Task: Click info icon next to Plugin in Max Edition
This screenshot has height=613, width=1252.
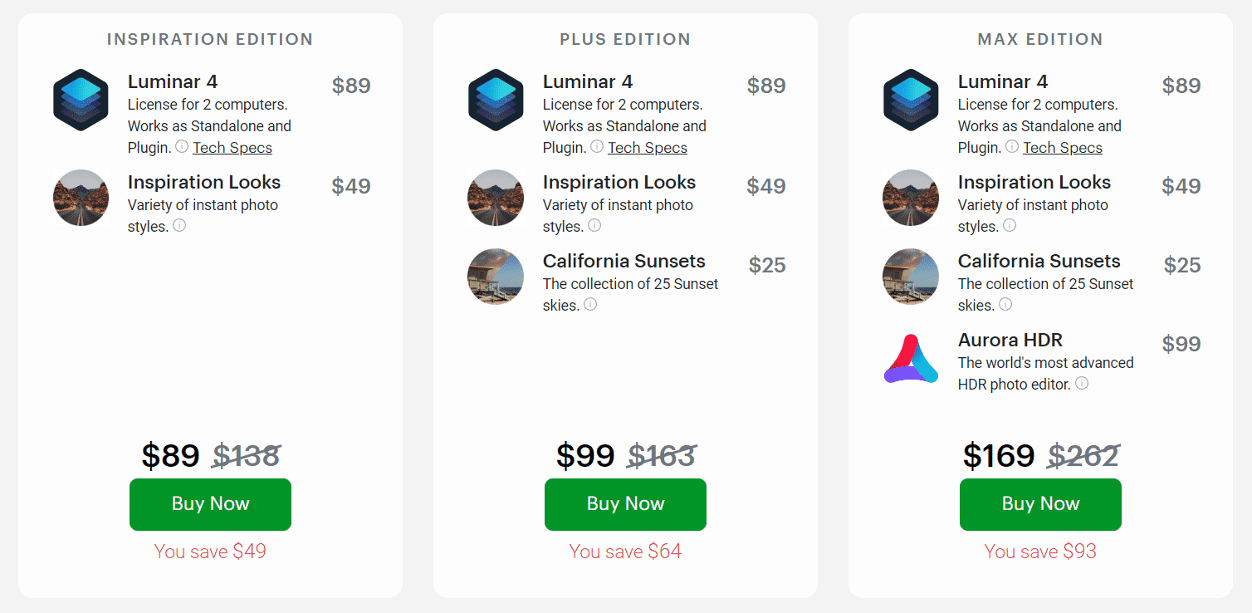Action: point(1012,146)
